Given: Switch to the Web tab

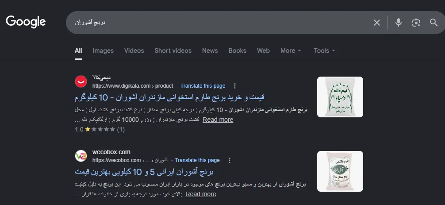Looking at the screenshot, I should pos(263,50).
